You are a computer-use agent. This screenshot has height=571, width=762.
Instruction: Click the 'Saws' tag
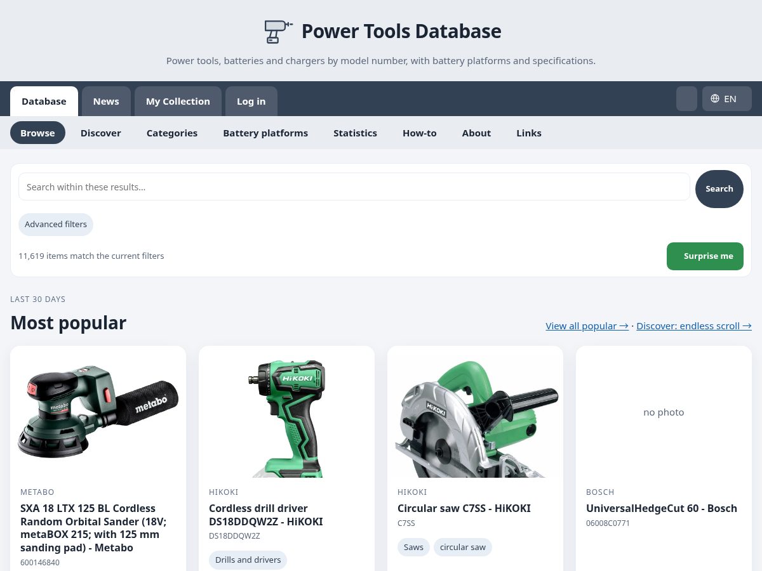click(x=413, y=547)
